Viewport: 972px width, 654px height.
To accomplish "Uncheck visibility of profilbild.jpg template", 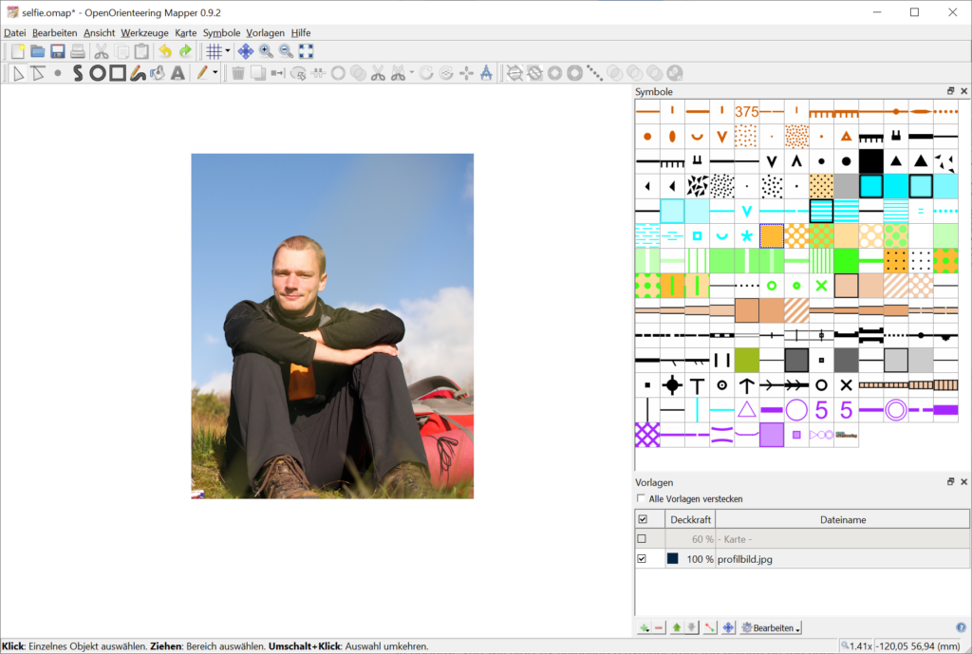I will pos(643,559).
